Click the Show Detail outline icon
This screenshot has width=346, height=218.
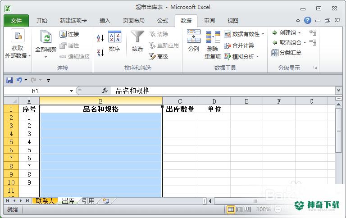pos(313,33)
